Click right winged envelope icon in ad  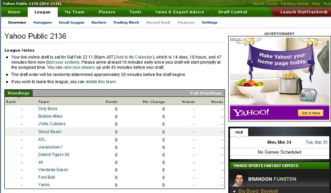[x=313, y=41]
